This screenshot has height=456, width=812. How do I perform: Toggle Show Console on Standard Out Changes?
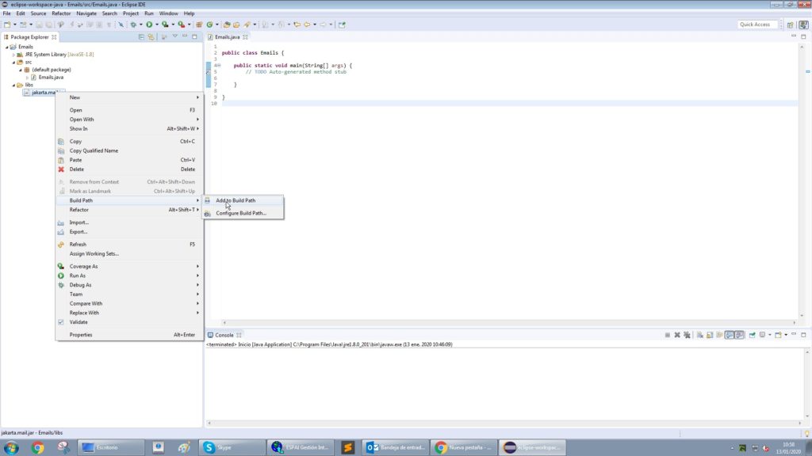(729, 335)
